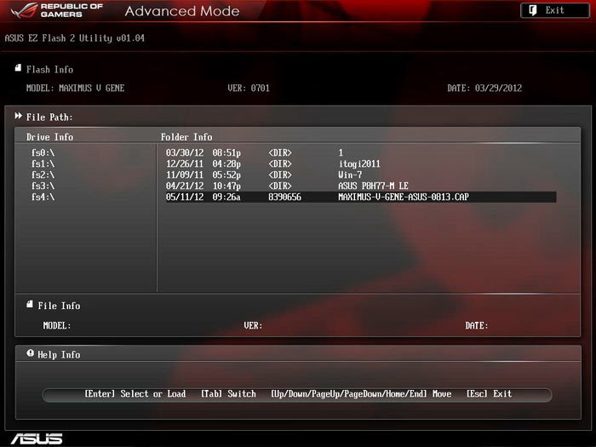Select drive fs0:\
The height and width of the screenshot is (447, 596).
point(43,152)
